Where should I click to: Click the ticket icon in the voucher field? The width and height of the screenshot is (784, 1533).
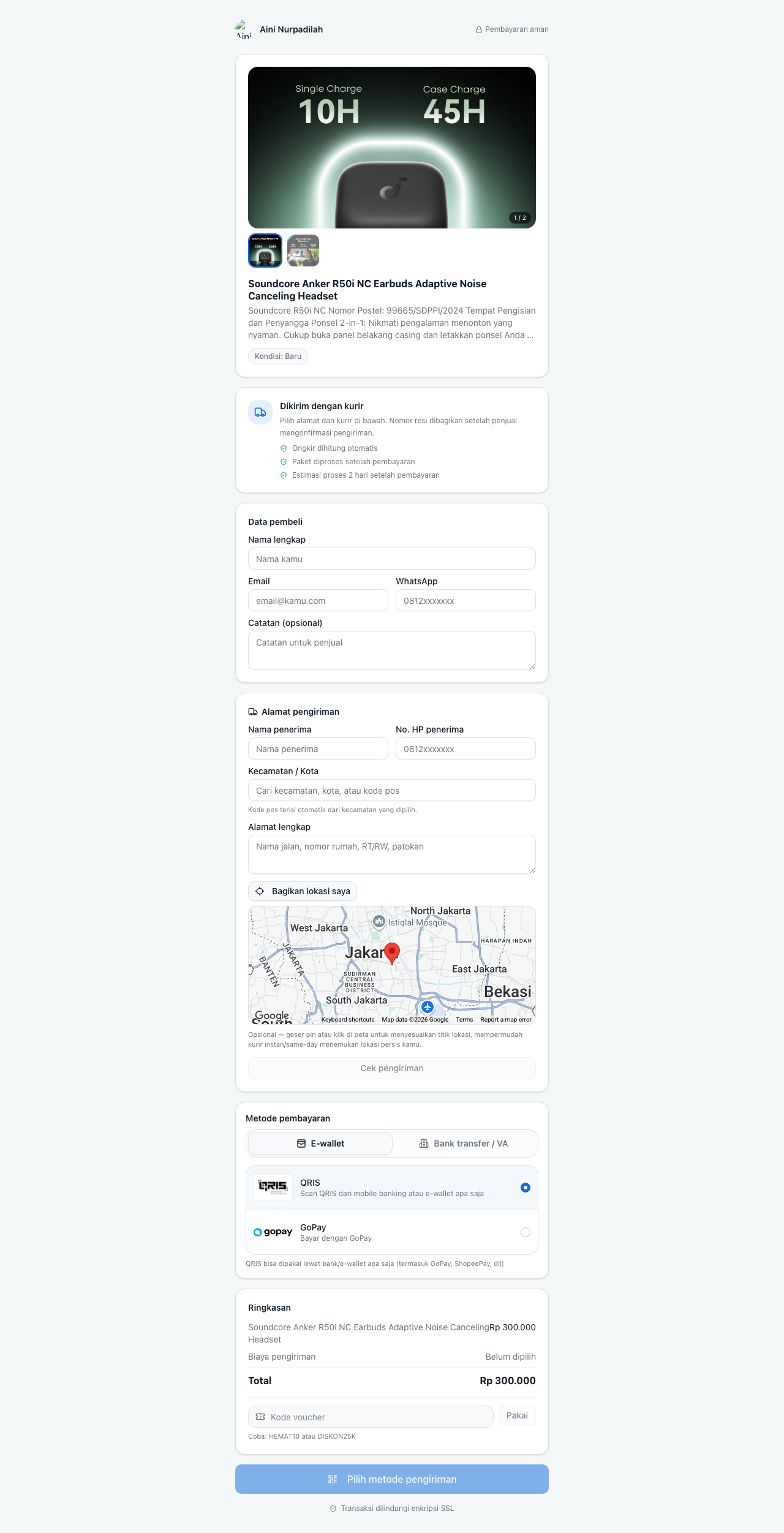260,1417
